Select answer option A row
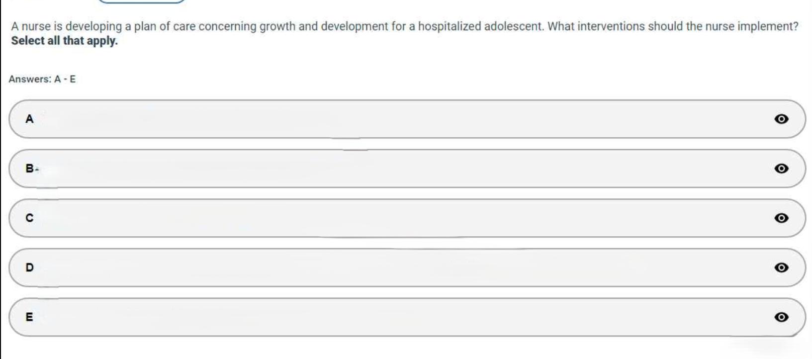 398,119
